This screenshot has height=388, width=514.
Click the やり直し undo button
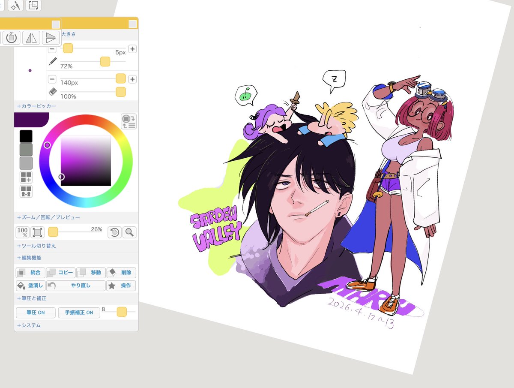point(76,286)
